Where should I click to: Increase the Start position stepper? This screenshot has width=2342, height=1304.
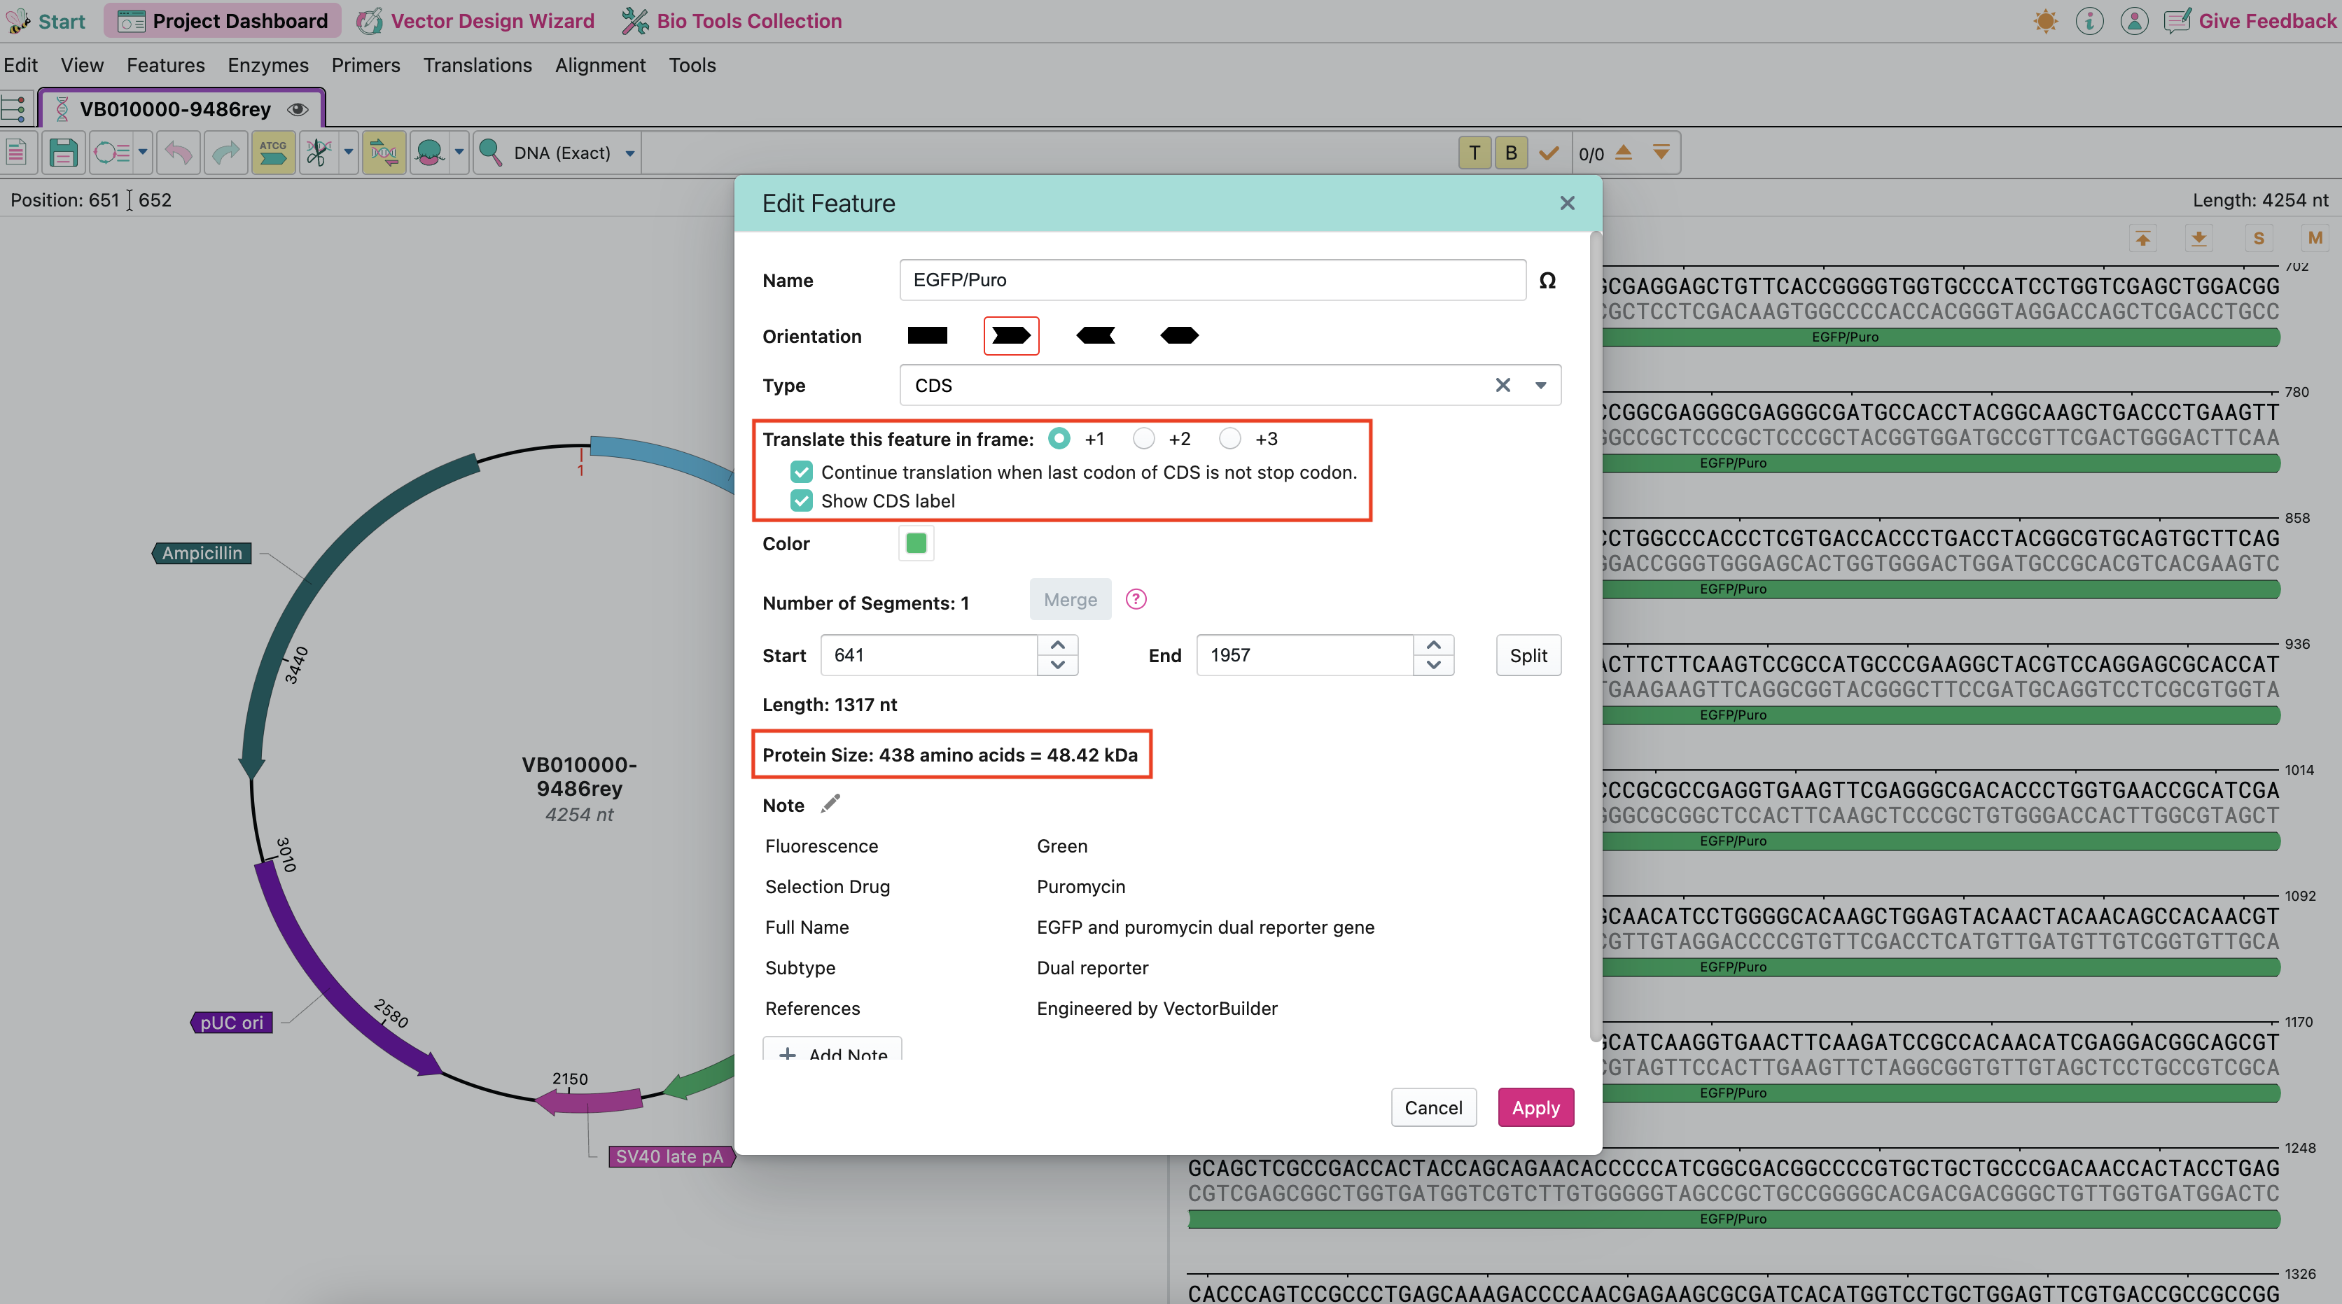coord(1057,644)
